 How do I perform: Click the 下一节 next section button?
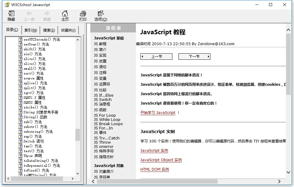[194, 57]
